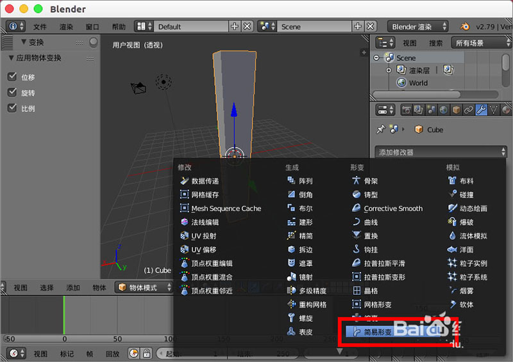The height and width of the screenshot is (362, 513).
Task: Open the constraints properties tab
Action: (x=468, y=110)
